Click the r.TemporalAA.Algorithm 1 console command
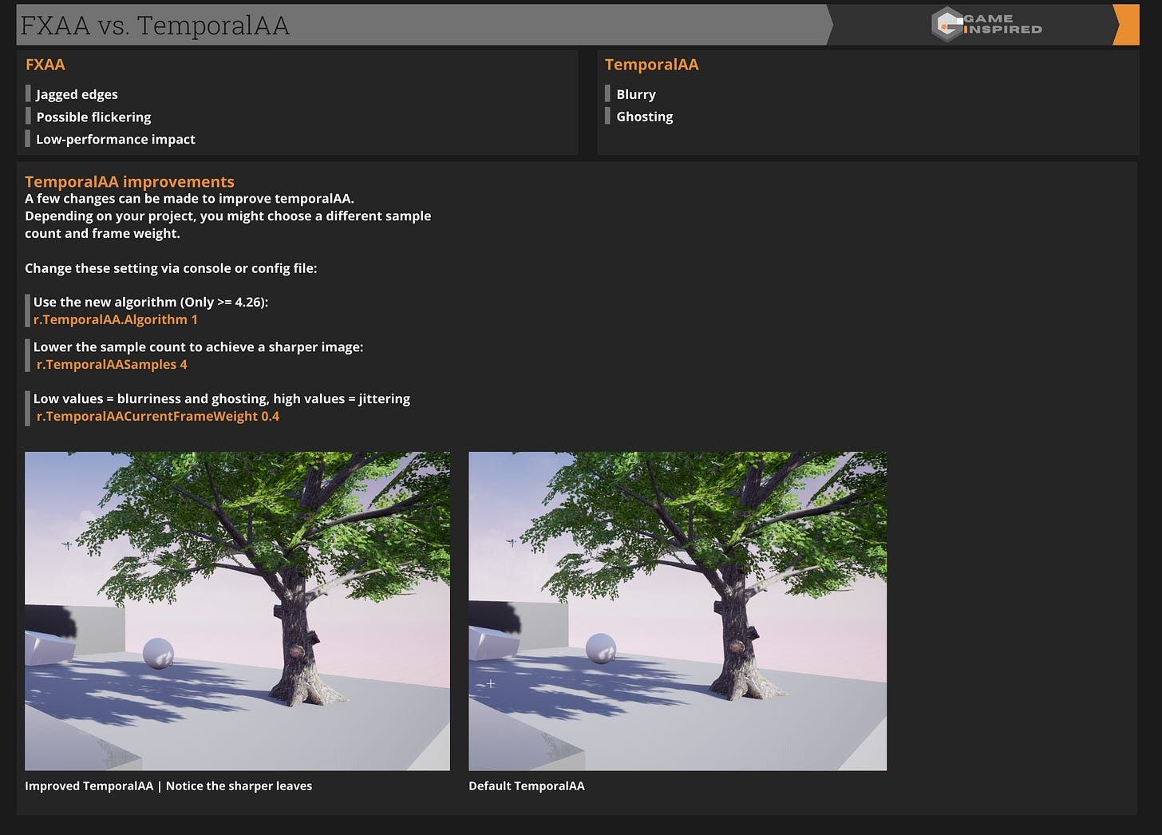 (115, 319)
